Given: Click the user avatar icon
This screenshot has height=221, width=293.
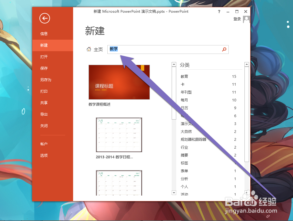Looking at the screenshot, I should 246,19.
